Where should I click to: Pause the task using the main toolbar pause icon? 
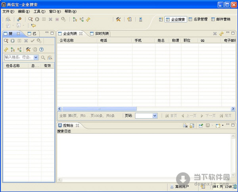click(x=44, y=19)
